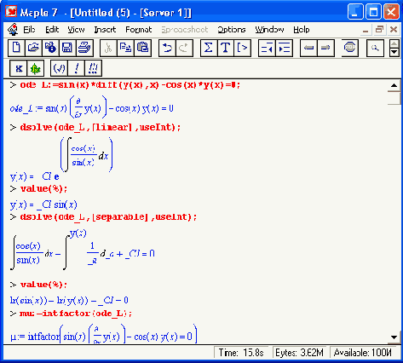This screenshot has width=403, height=363.
Task: Print the worksheet using the printer icon
Action: (84, 48)
